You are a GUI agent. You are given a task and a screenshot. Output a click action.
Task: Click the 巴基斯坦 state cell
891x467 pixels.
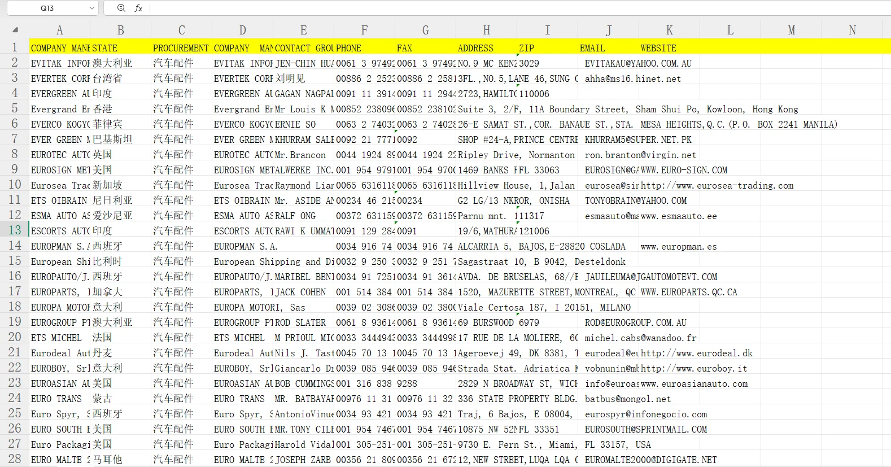[x=120, y=139]
